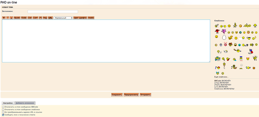Image resolution: width=259 pixels, height=117 pixels.
Task: Insert the drummer smiley with drum kit
Action: (x=218, y=59)
